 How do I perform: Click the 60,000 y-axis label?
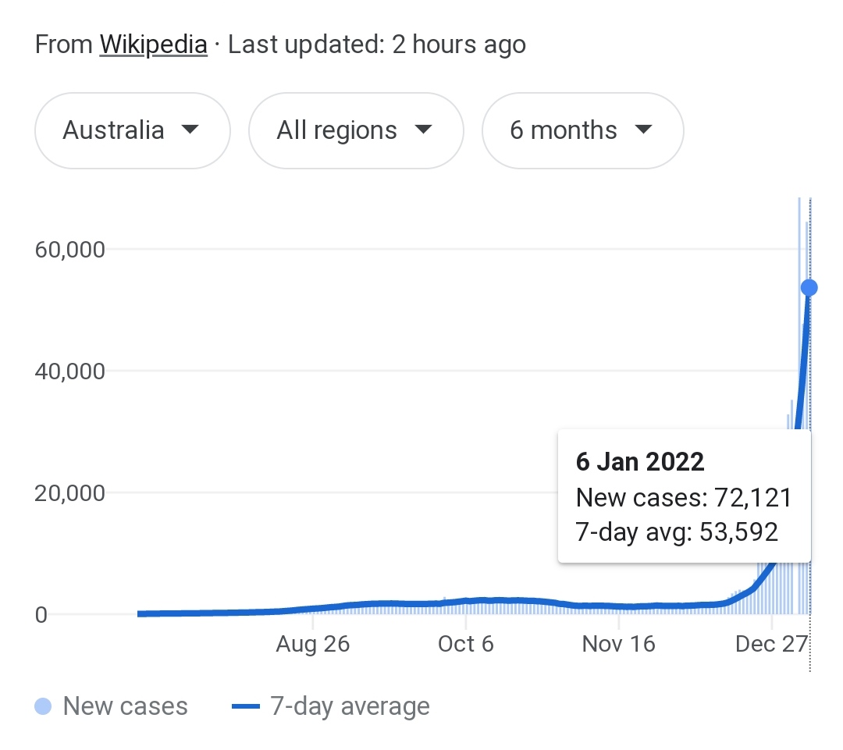[x=70, y=250]
